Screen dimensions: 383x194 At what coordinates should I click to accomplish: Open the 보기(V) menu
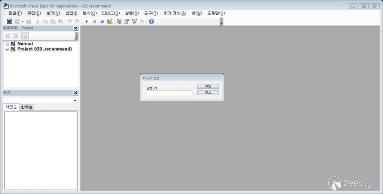coord(53,13)
